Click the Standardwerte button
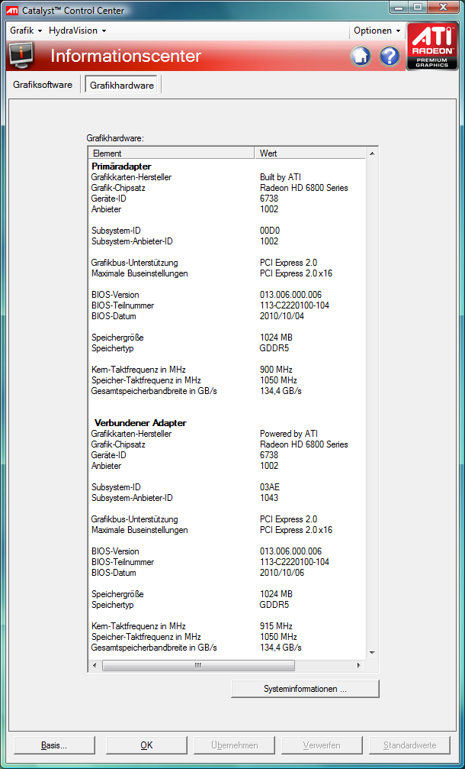Viewport: 465px width, 769px height. point(409,745)
